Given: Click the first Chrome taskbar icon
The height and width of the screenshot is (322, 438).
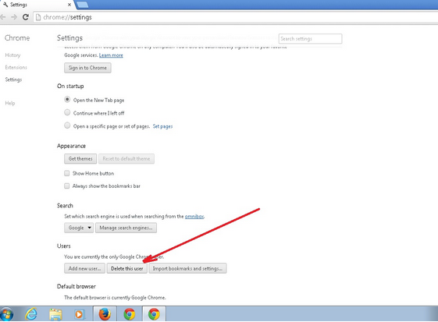Looking at the screenshot, I should pos(130,314).
